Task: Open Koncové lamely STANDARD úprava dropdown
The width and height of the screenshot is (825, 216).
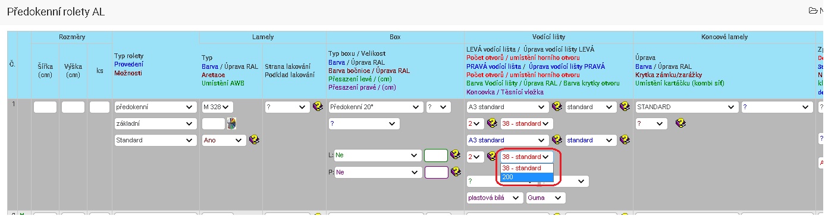Action: point(686,107)
